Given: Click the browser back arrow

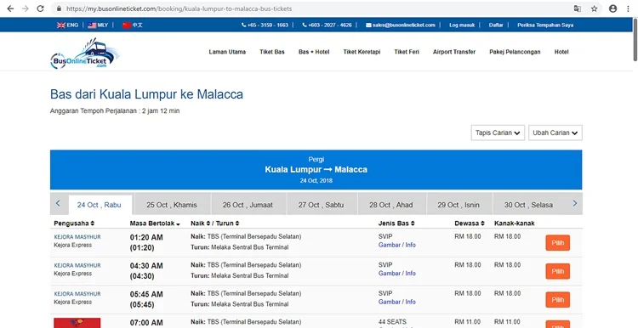Looking at the screenshot, I should click(x=10, y=8).
